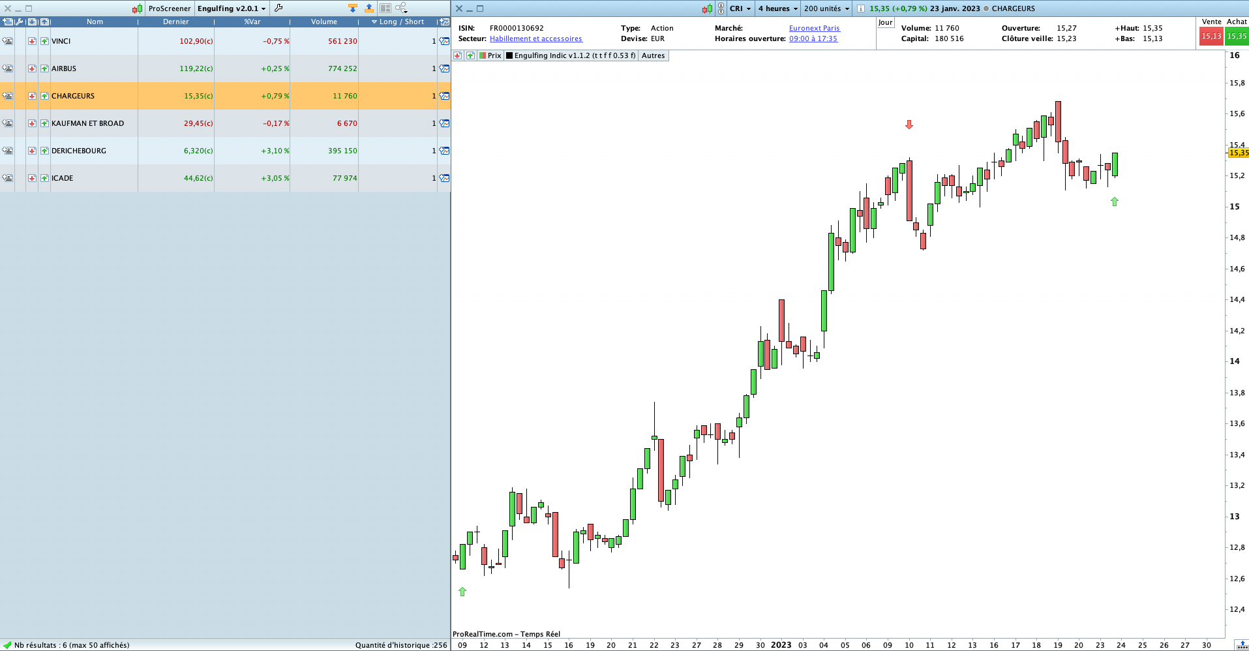This screenshot has height=651, width=1249.
Task: Click the down-arrow icon in the table header
Action: point(32,22)
